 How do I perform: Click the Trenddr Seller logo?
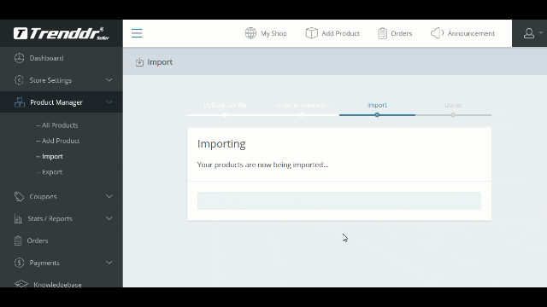tap(61, 33)
